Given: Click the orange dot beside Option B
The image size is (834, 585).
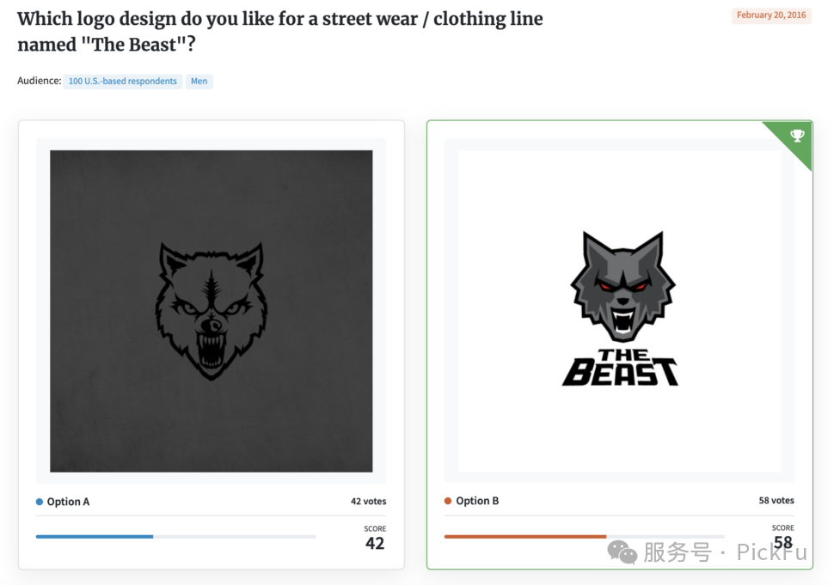Looking at the screenshot, I should point(448,501).
